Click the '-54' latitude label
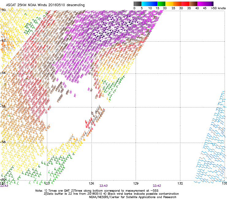 [3, 73]
